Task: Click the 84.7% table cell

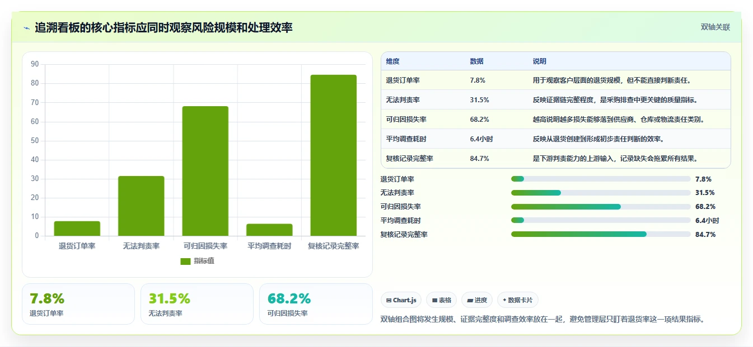Action: point(479,159)
